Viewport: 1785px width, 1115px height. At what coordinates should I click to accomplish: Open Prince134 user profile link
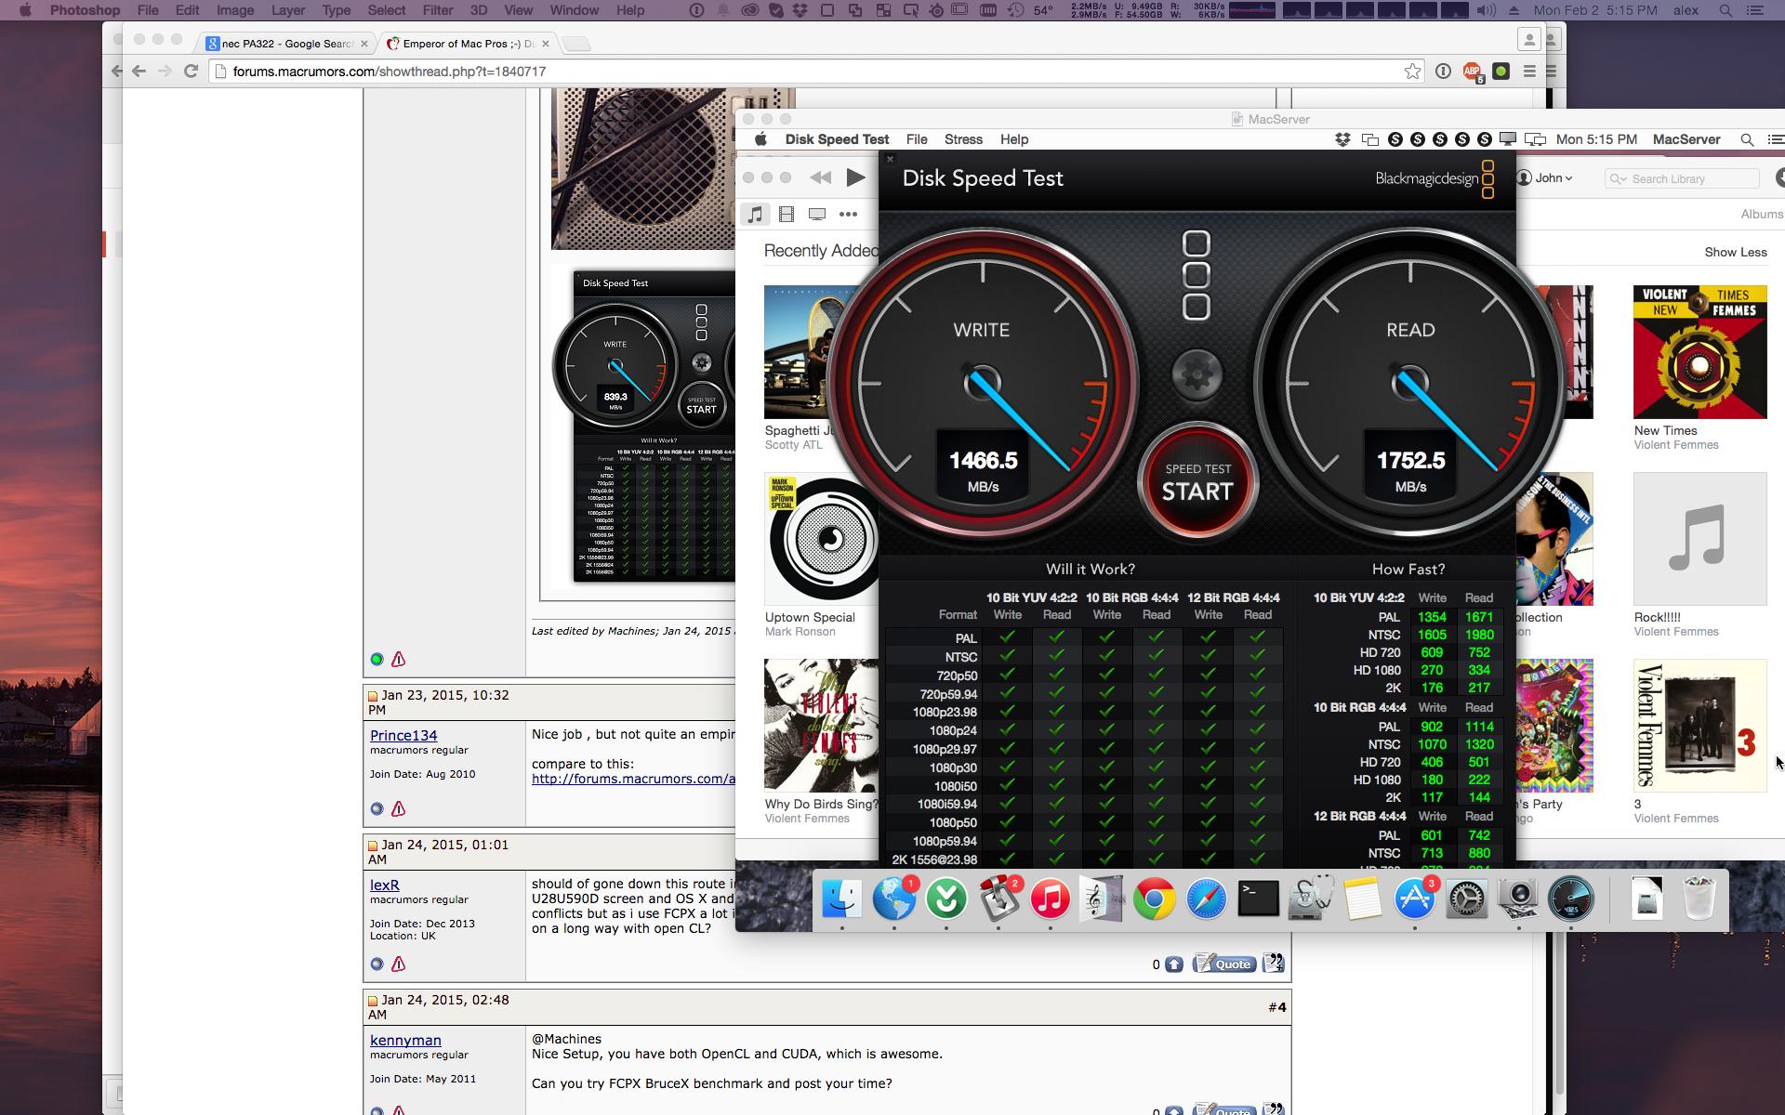403,735
